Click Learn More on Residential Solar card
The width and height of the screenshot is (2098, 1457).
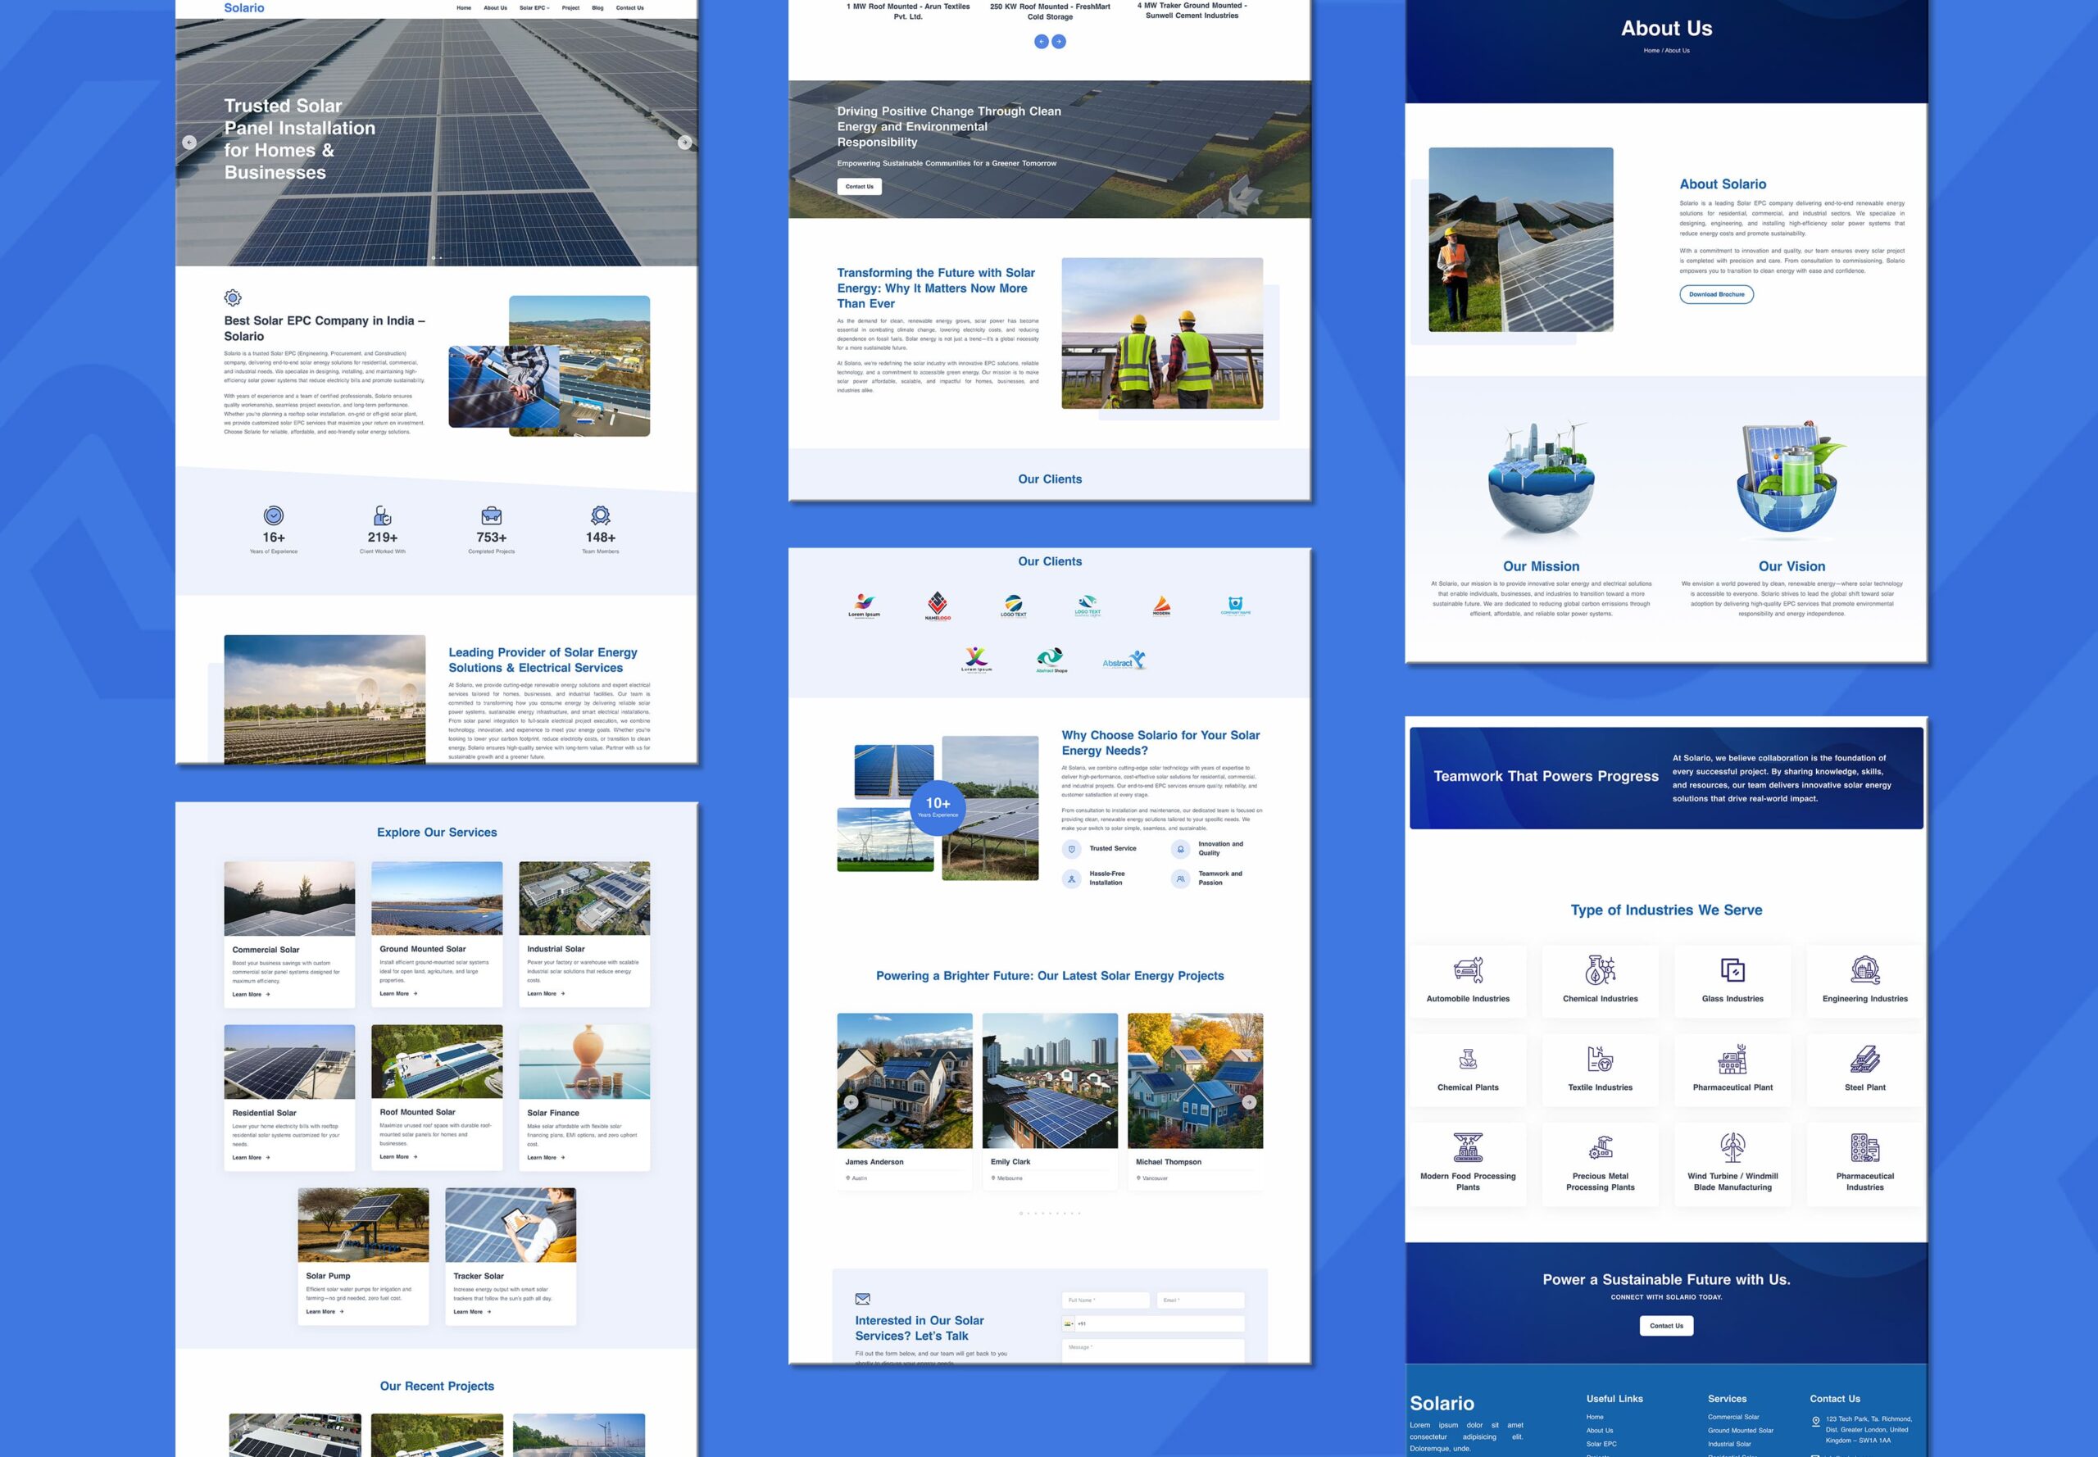(251, 1158)
